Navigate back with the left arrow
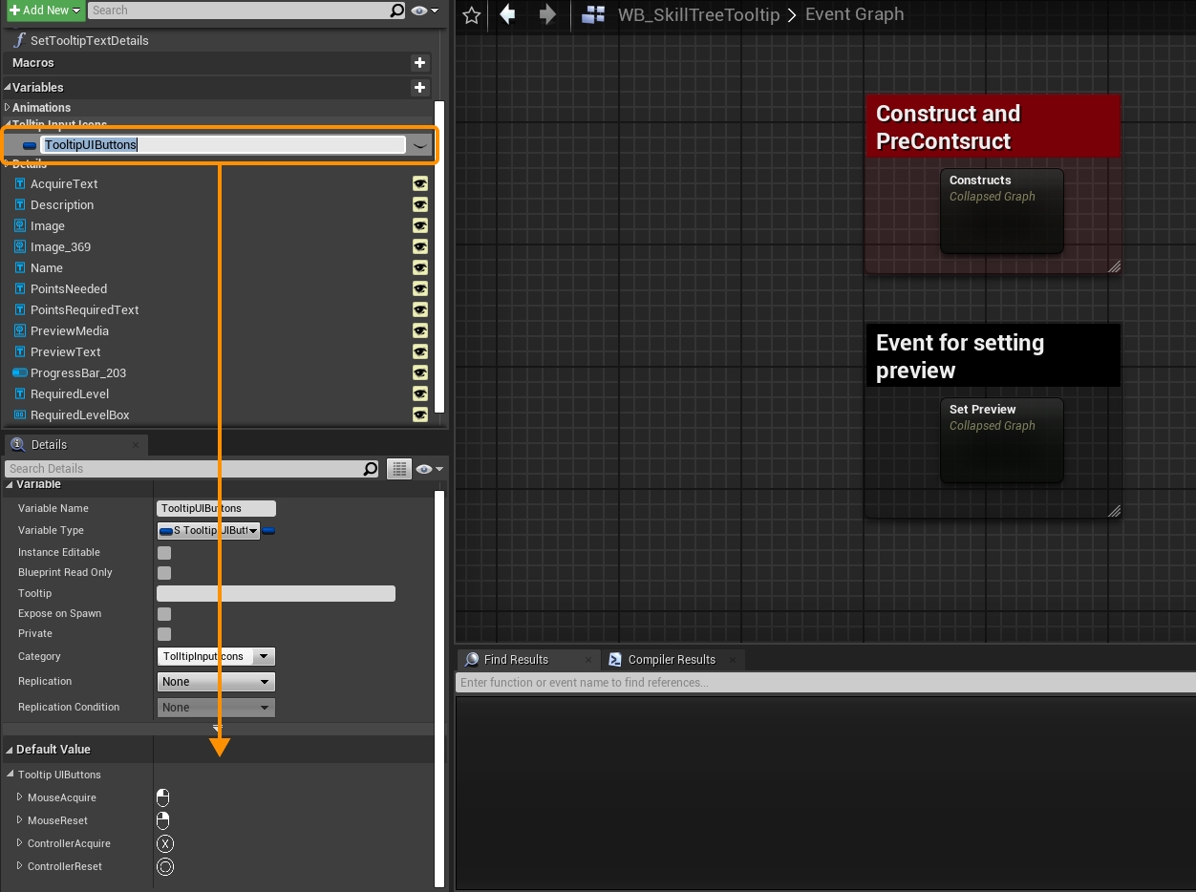The image size is (1196, 892). coord(508,14)
